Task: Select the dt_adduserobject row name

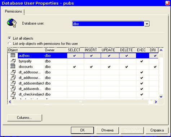Action: [x=31, y=84]
